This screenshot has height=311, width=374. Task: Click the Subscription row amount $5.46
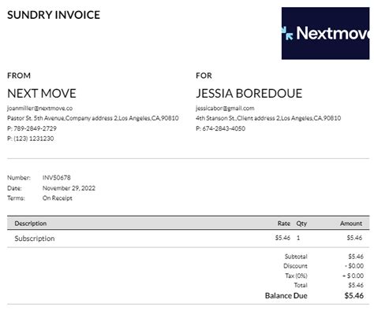click(x=354, y=238)
